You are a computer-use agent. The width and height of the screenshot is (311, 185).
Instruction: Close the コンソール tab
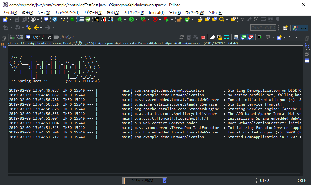pos(49,37)
